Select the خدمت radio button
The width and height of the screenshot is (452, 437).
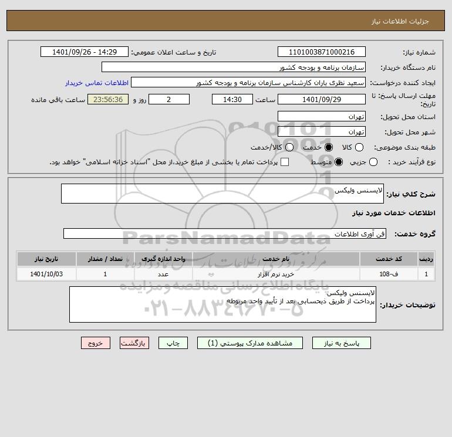[x=329, y=147]
